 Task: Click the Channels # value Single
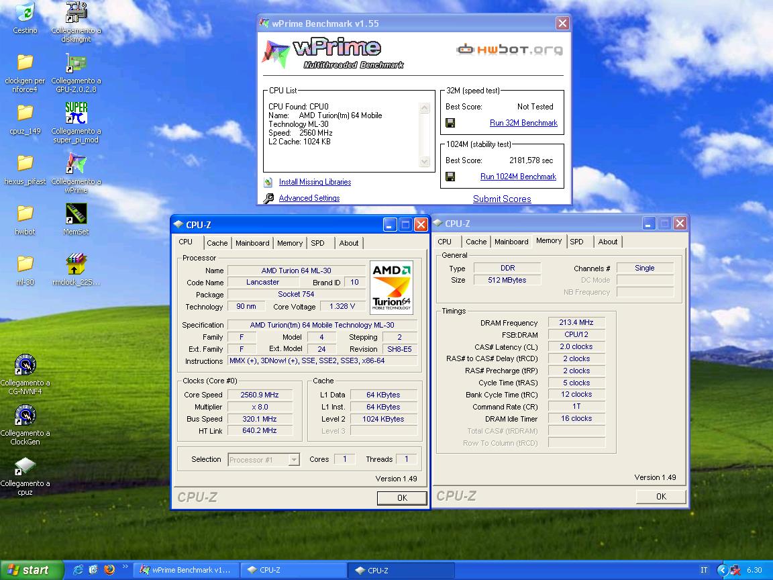coord(645,268)
